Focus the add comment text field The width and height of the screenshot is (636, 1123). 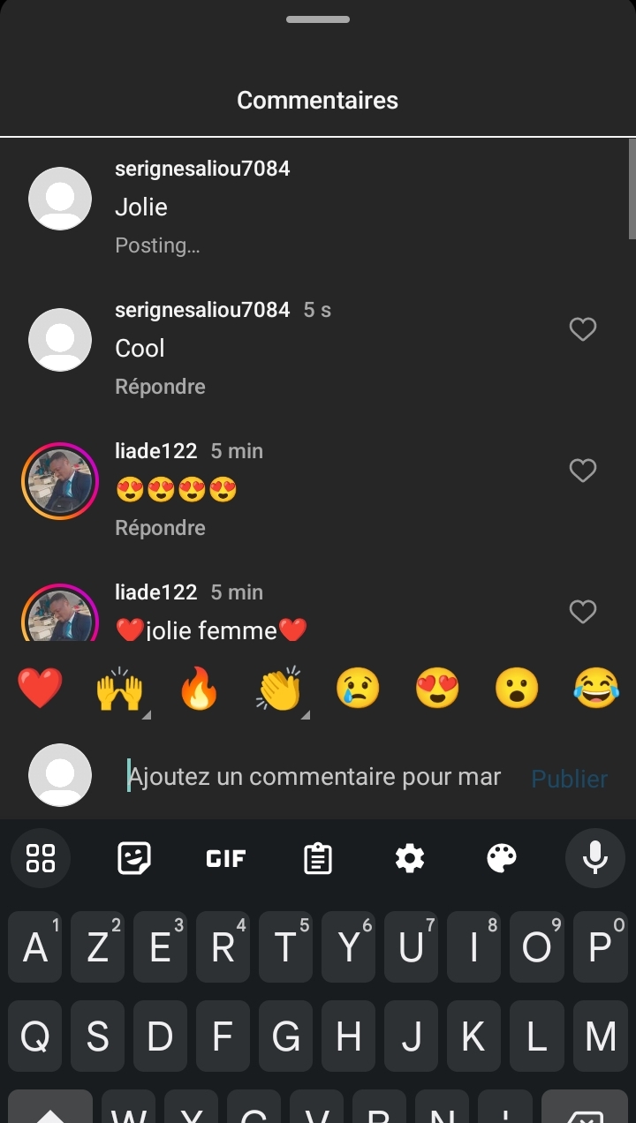click(318, 777)
